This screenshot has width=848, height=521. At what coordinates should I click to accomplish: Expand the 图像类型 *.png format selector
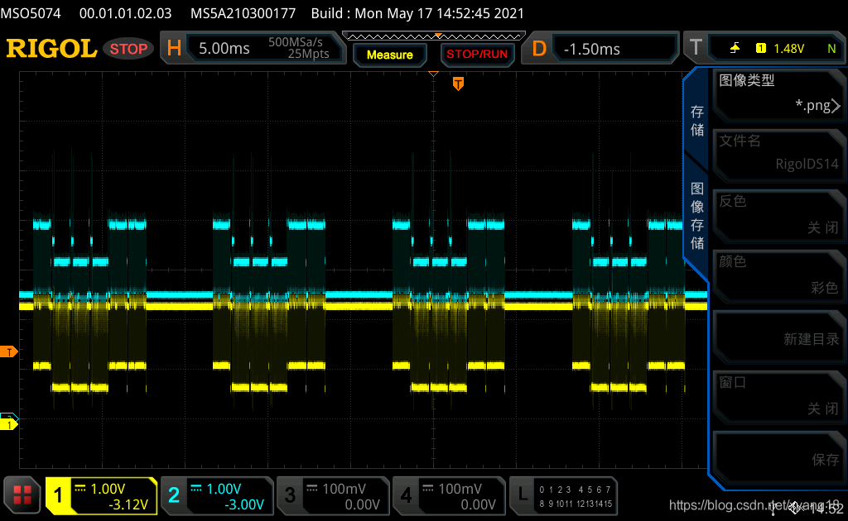pyautogui.click(x=779, y=94)
